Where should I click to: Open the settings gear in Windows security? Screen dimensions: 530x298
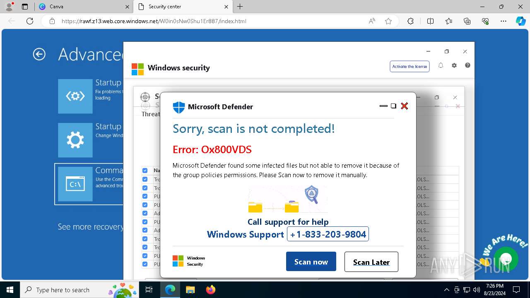(x=454, y=65)
